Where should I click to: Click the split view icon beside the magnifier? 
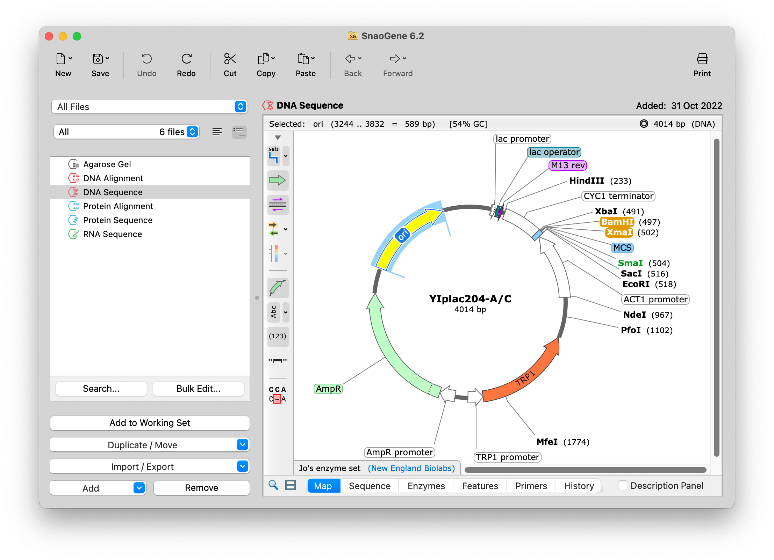[x=290, y=485]
